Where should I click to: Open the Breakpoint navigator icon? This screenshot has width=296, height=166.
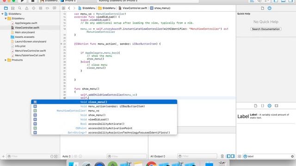[47, 8]
